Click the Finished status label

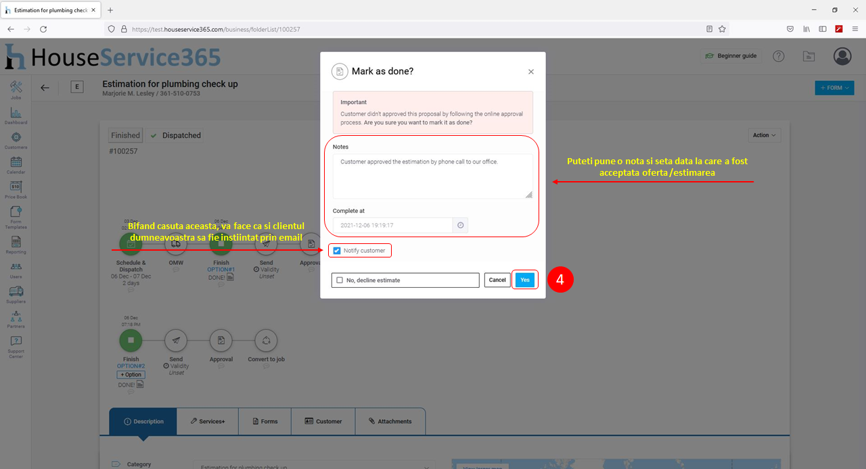pos(125,135)
